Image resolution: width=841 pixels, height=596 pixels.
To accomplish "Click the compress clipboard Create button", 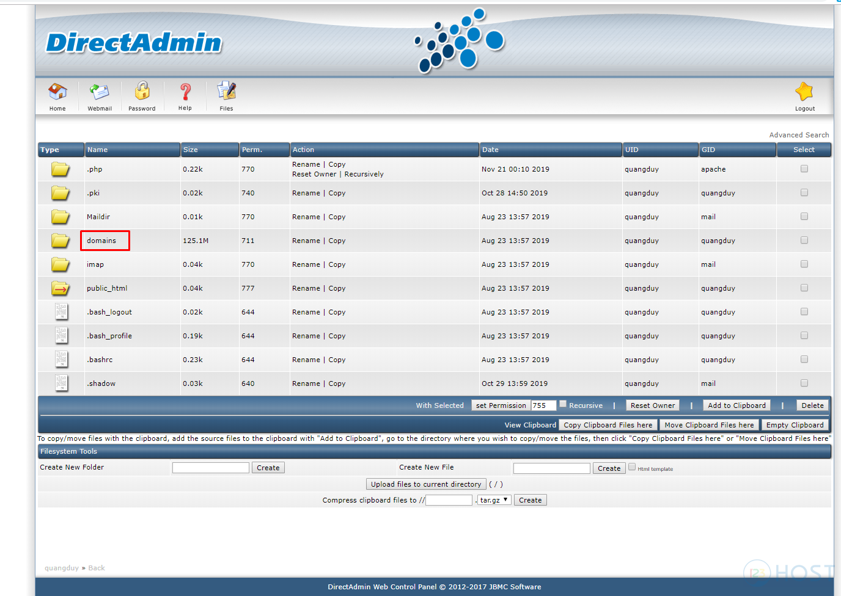I will 530,500.
